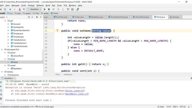The width and height of the screenshot is (192, 108).
Task: Click the line number 23 in gutter
Action: pos(46,37)
